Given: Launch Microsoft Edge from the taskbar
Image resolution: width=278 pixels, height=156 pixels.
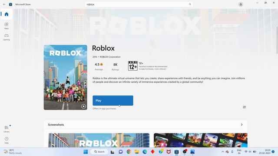Looking at the screenshot, I should 145,152.
